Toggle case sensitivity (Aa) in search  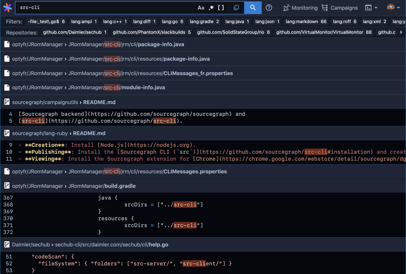pos(201,8)
